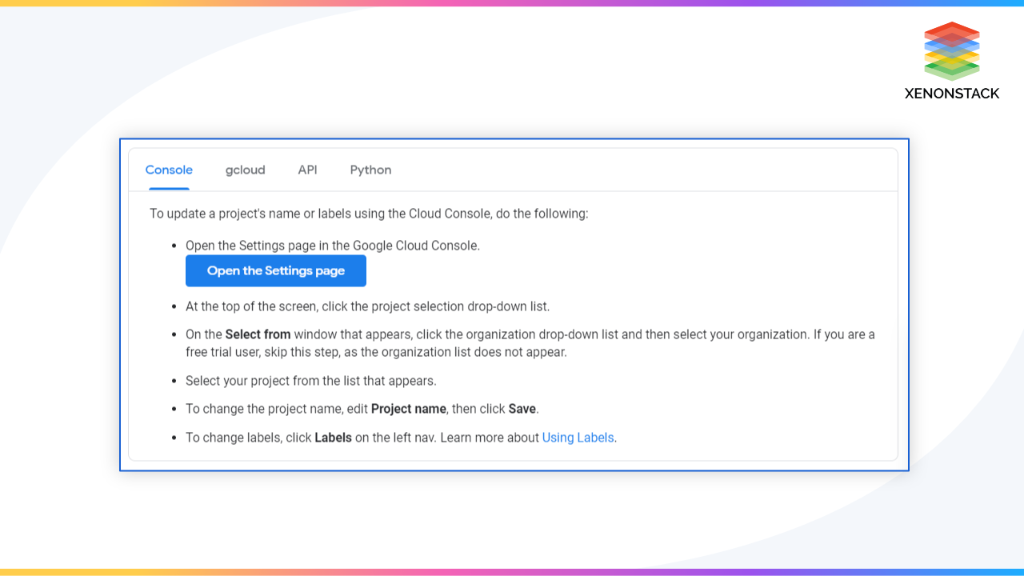
Task: Click the instruction card heading sentence
Action: 368,214
